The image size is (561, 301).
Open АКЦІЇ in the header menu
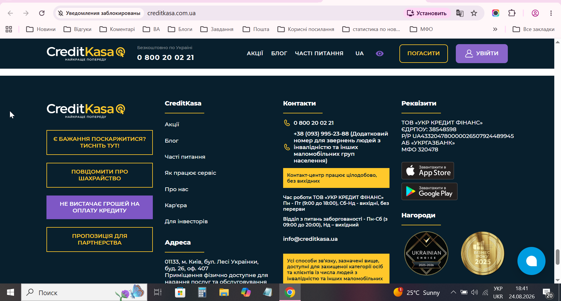(255, 53)
